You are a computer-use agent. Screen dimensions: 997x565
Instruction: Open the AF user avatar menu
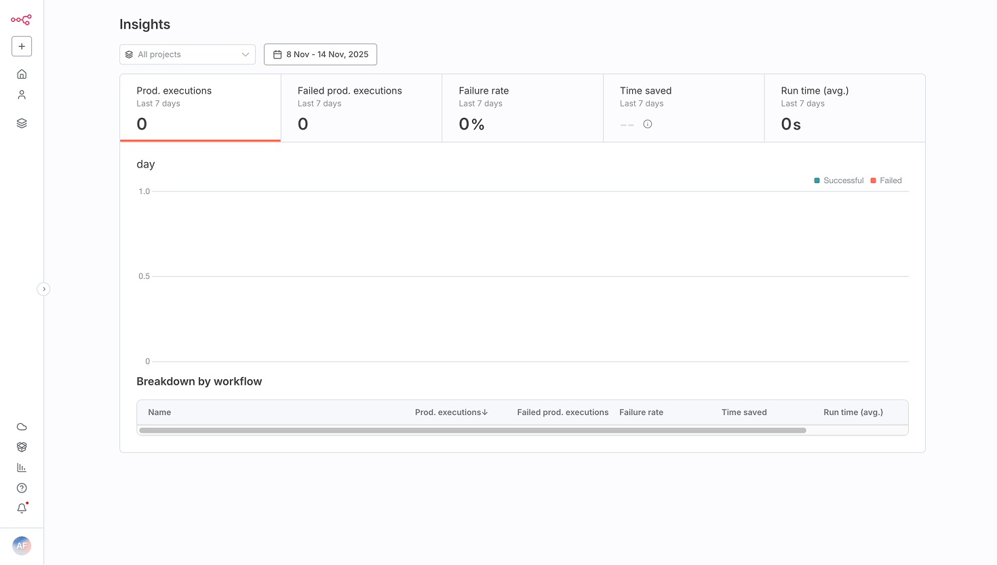(22, 545)
